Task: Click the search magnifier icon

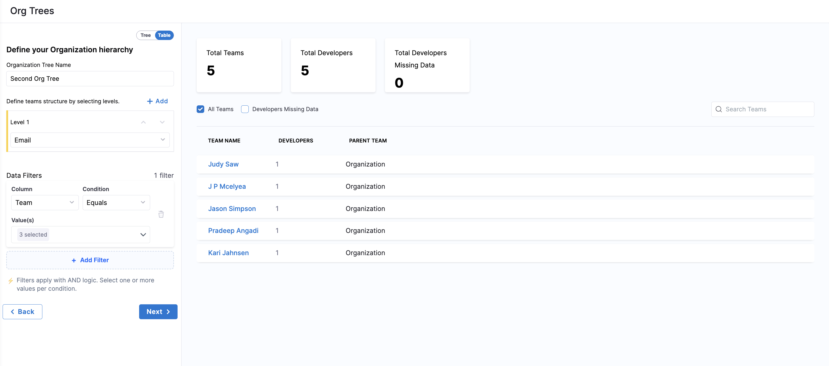Action: [718, 109]
